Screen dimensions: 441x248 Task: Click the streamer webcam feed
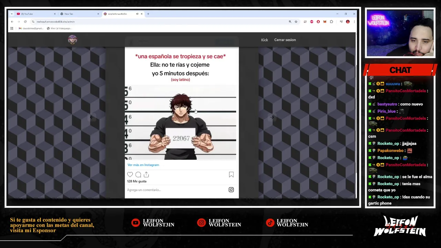[x=400, y=33]
